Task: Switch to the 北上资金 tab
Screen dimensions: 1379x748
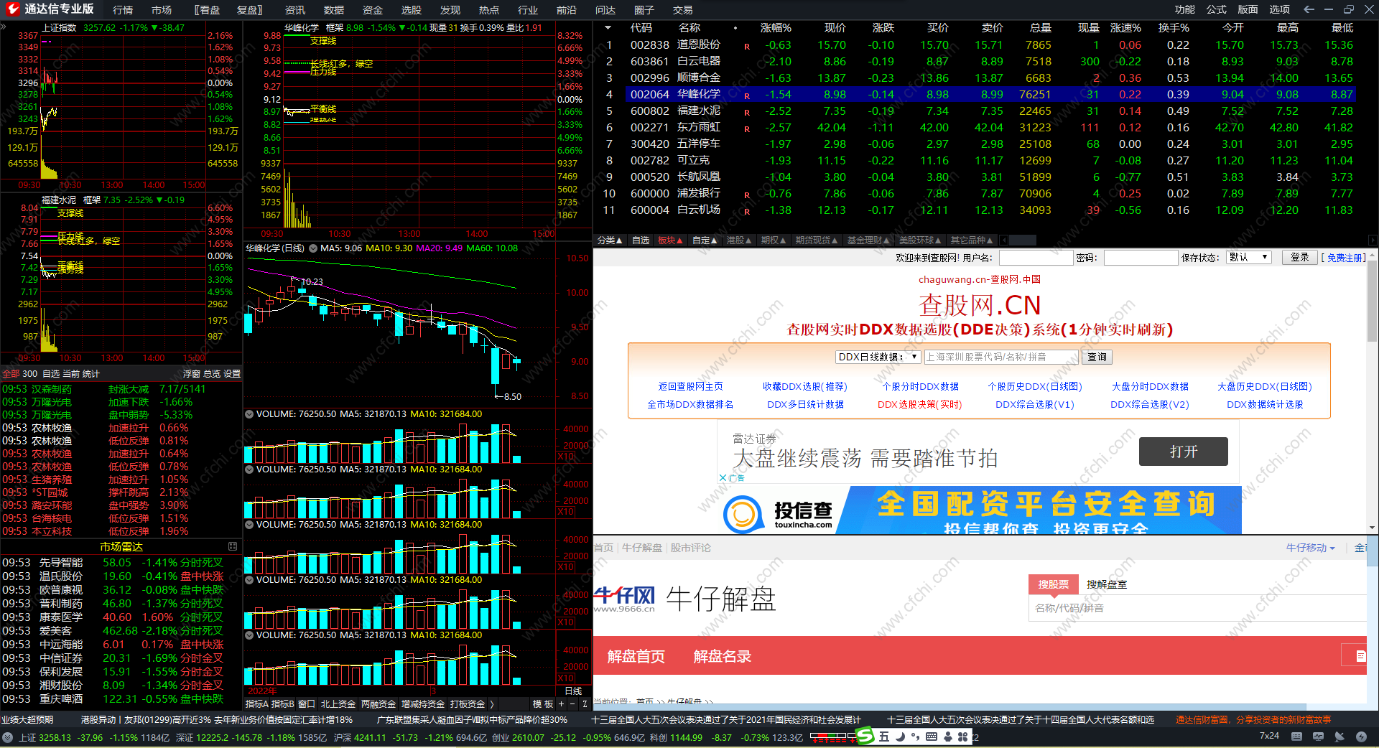Action: pyautogui.click(x=338, y=704)
